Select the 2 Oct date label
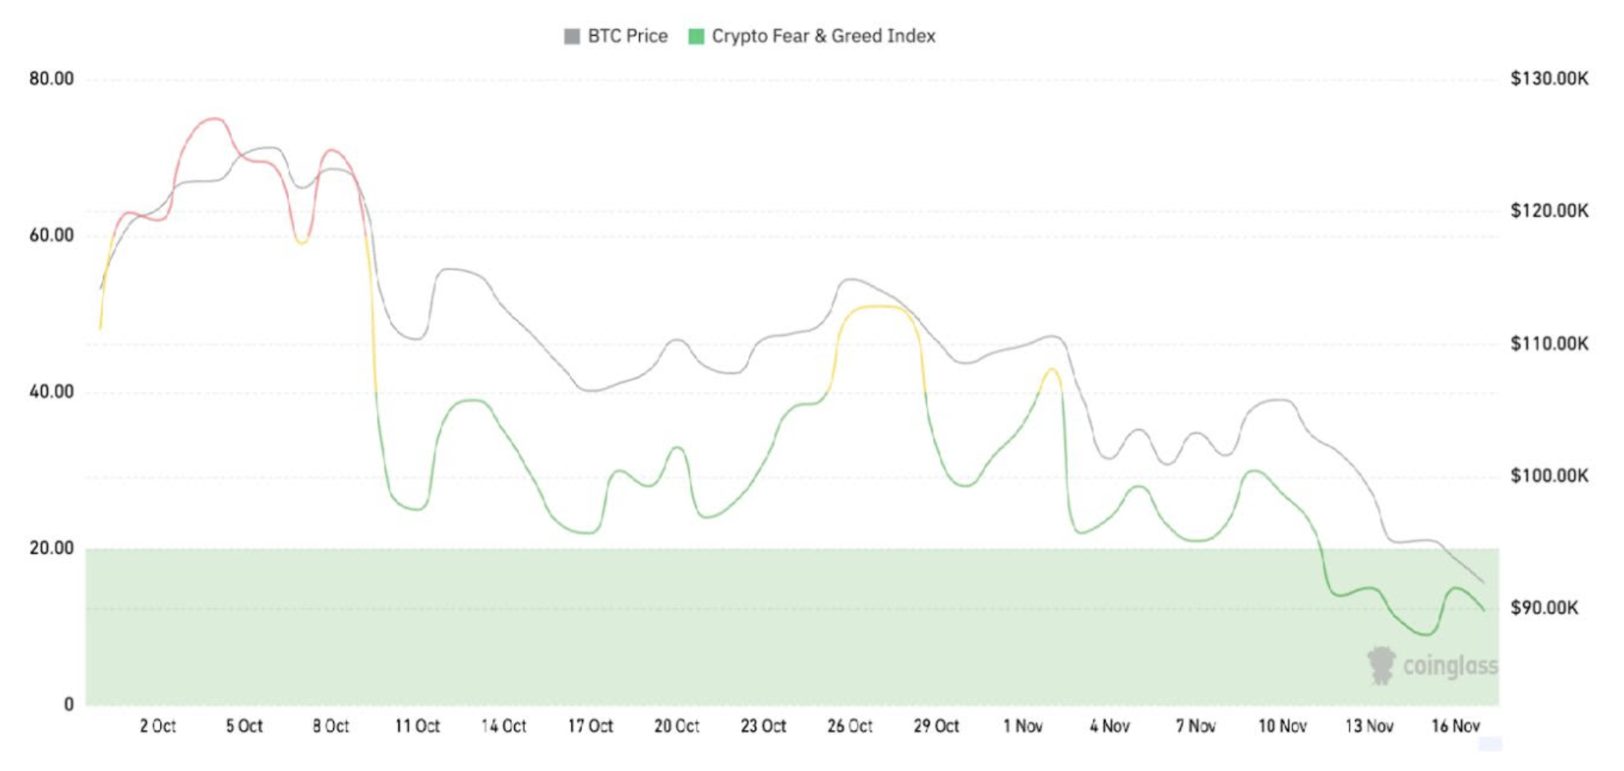Image resolution: width=1624 pixels, height=771 pixels. [158, 726]
